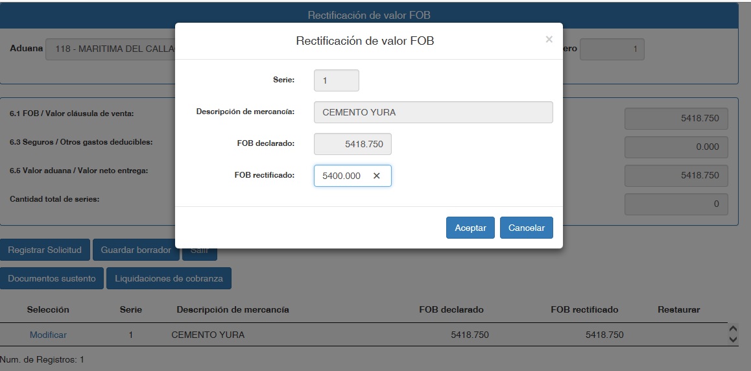Click the Cantidad total de series field
This screenshot has height=371, width=751.
coord(676,204)
